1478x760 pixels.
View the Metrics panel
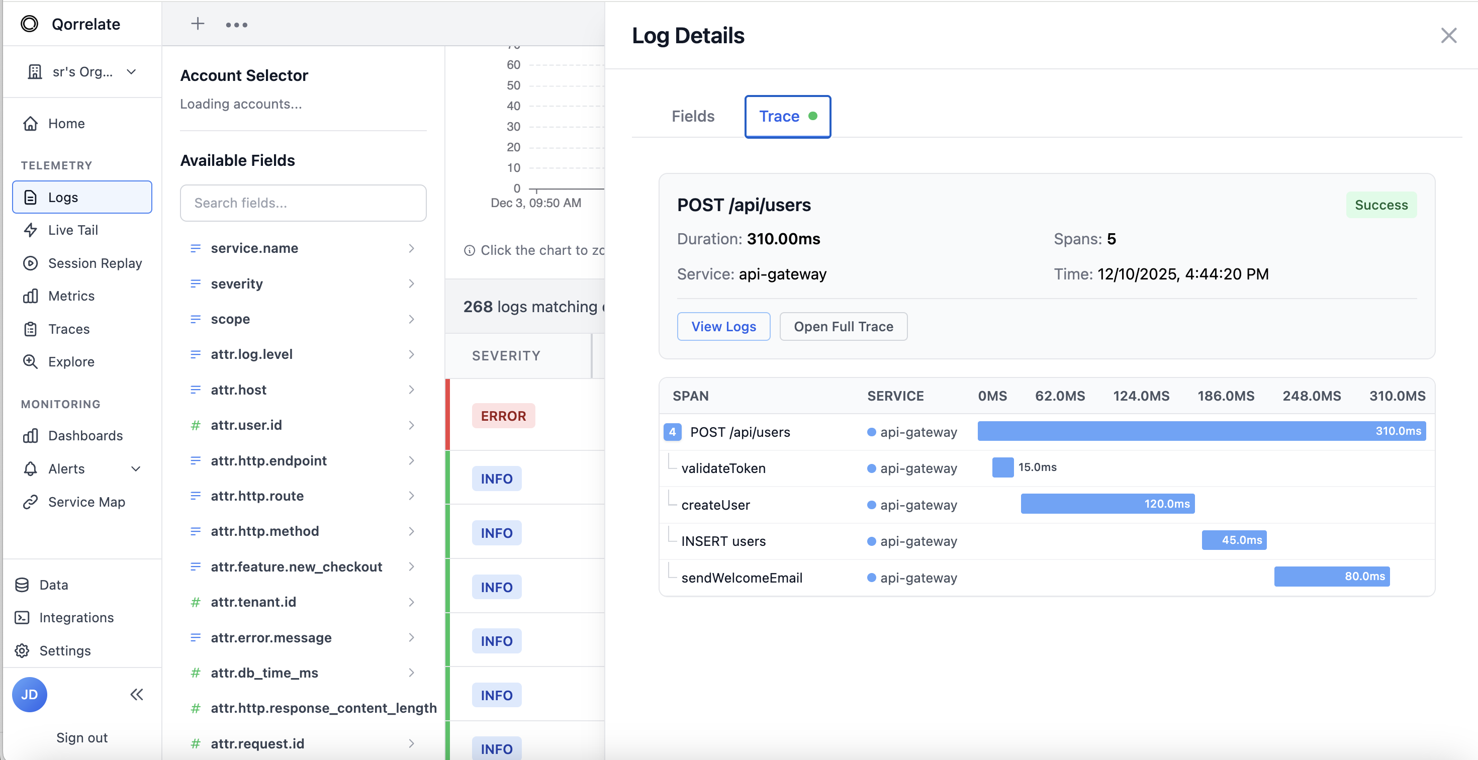[70, 296]
